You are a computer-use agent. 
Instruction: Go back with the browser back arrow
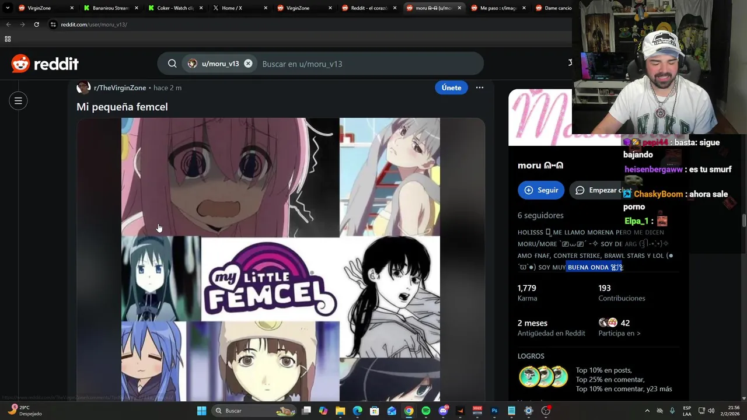(x=8, y=24)
